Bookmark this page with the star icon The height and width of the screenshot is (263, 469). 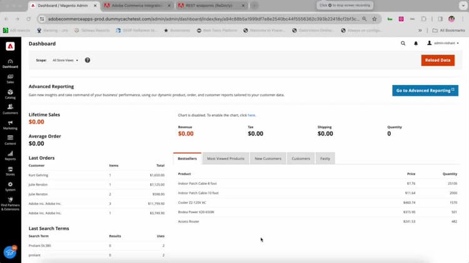pyautogui.click(x=374, y=19)
